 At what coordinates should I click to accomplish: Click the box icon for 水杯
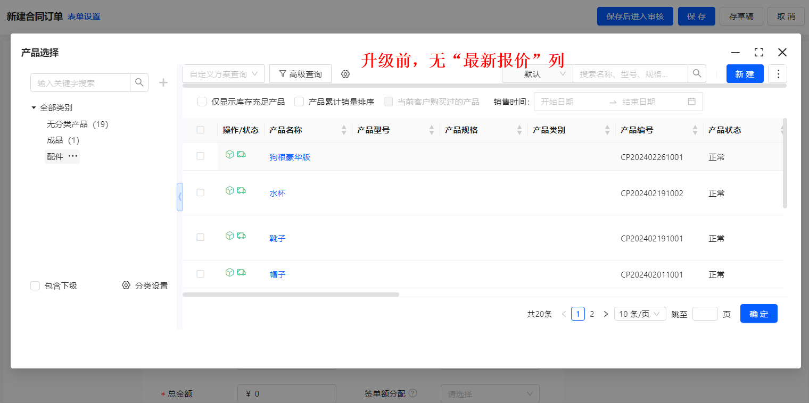point(230,190)
